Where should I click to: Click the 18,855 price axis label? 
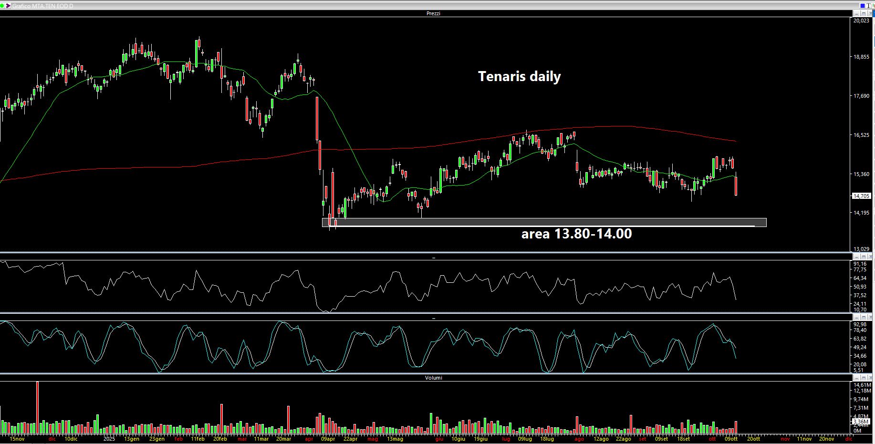(x=861, y=57)
